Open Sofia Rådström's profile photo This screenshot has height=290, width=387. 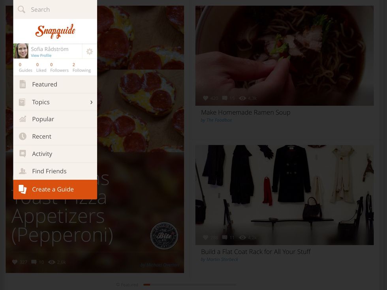21,51
